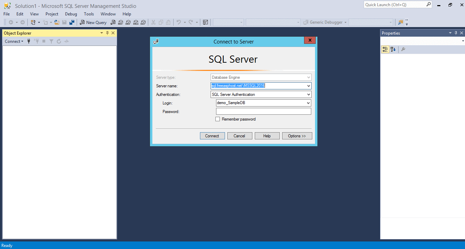The width and height of the screenshot is (465, 249).
Task: Click the Cancel button
Action: (240, 136)
